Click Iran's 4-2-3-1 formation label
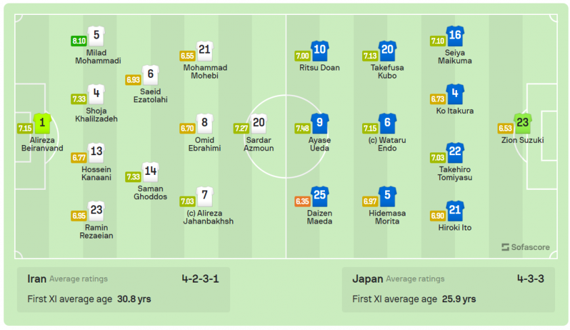 pyautogui.click(x=200, y=279)
